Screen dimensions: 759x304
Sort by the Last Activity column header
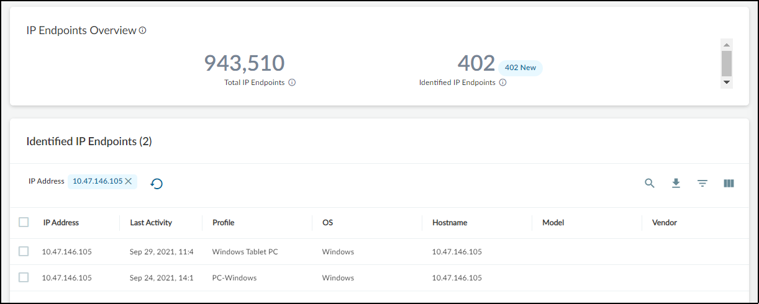(x=151, y=222)
